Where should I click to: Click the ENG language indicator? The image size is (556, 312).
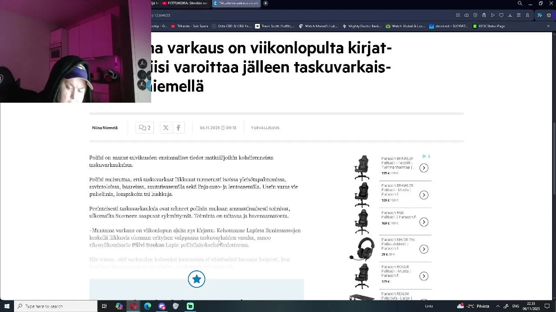[x=516, y=306]
